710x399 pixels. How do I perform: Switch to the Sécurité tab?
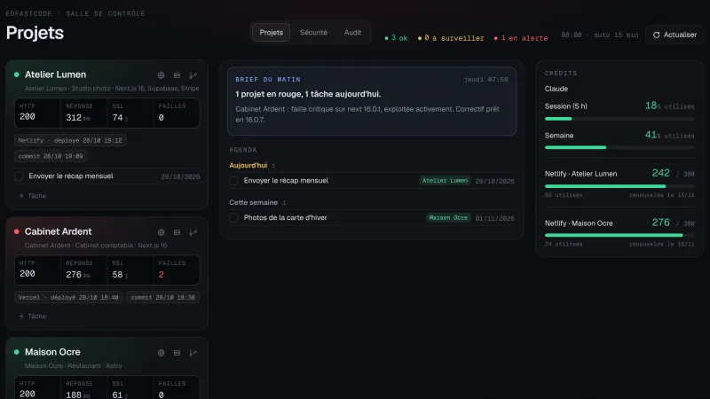[x=313, y=33]
